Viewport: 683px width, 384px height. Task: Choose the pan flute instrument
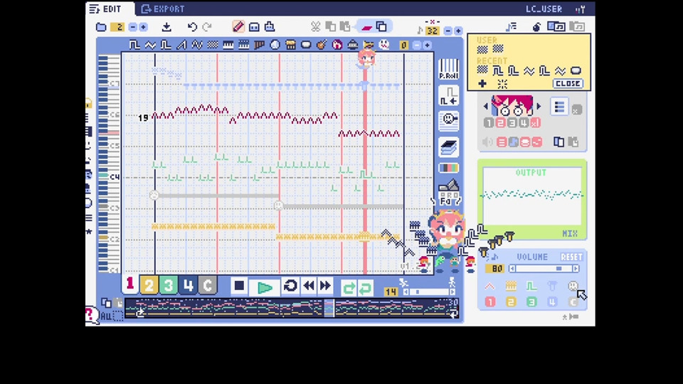pos(259,45)
